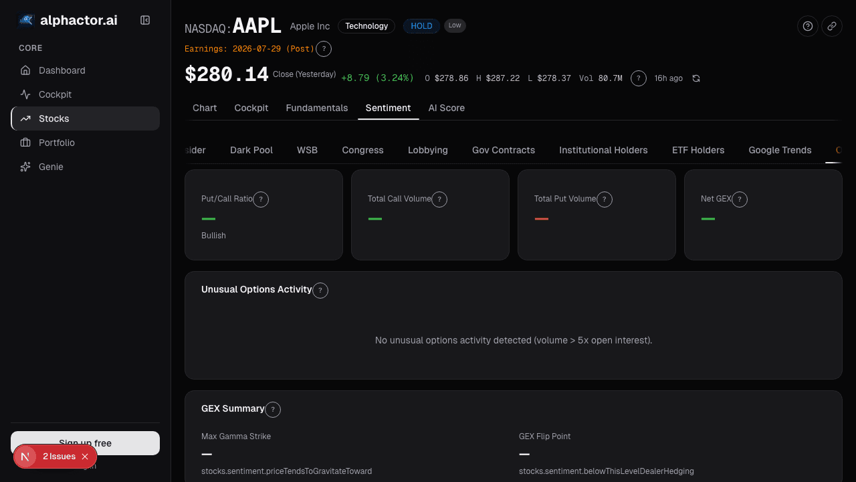Click the 16h ago timestamp
This screenshot has height=482, width=856.
669,78
